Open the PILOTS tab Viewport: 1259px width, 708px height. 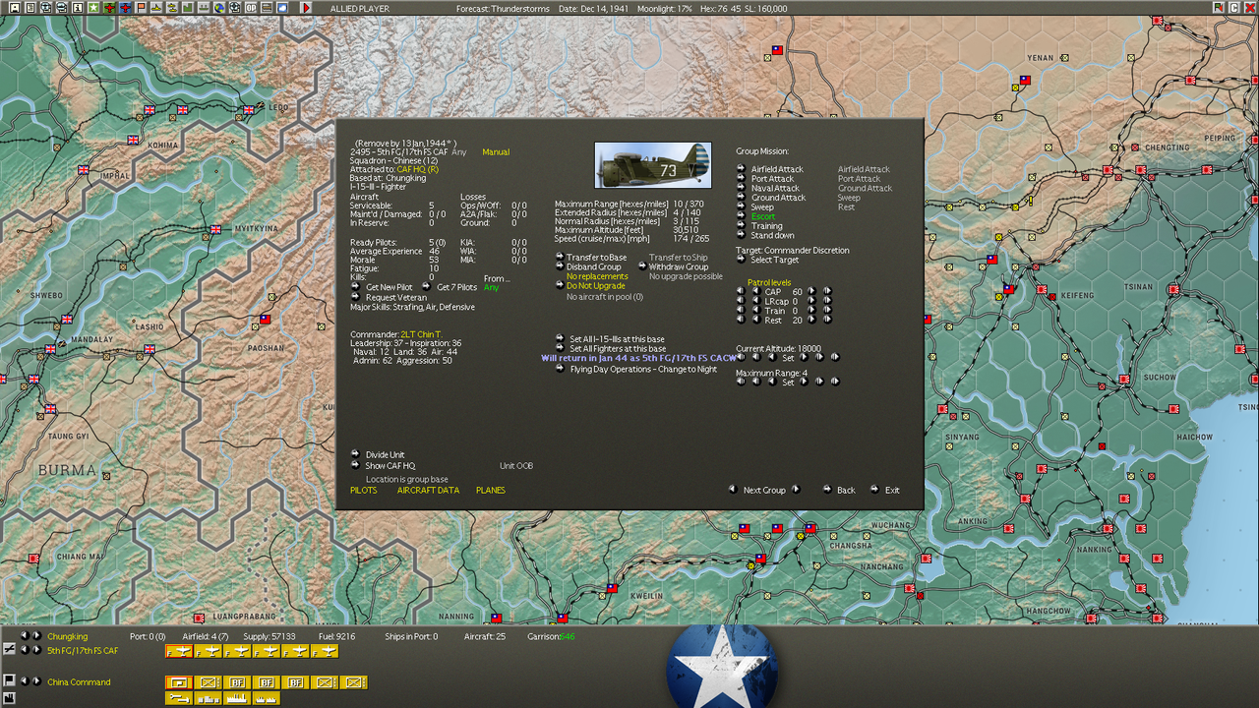coord(363,490)
